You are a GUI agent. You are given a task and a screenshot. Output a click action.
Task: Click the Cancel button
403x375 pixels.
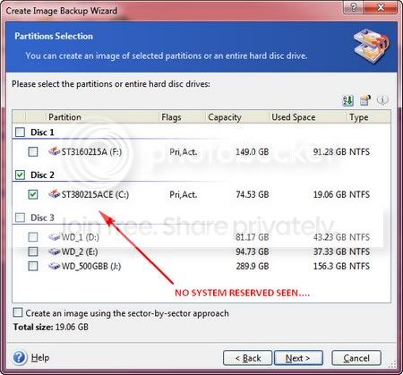[x=356, y=358]
